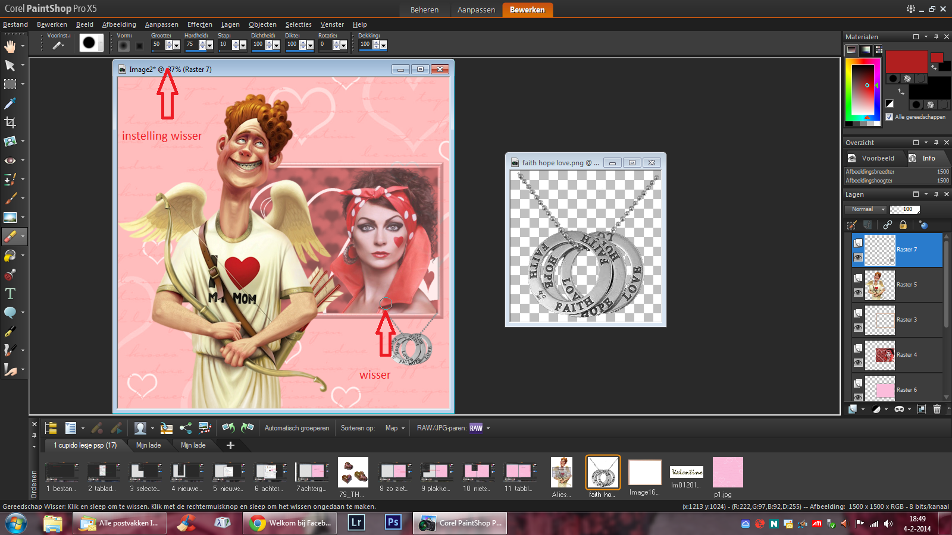This screenshot has height=535, width=952.
Task: Click the layer lock icon
Action: click(x=903, y=225)
